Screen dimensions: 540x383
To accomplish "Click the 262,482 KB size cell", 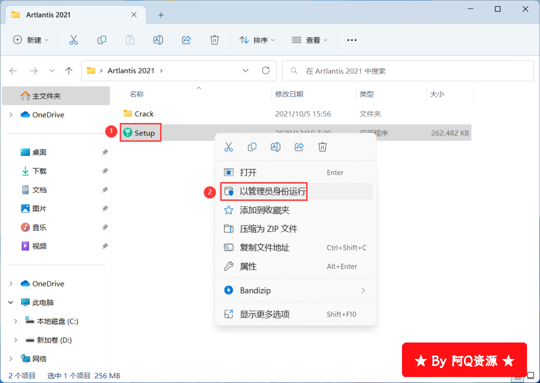I will (450, 133).
